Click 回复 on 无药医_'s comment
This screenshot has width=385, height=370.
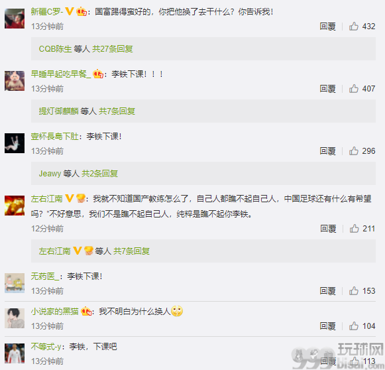(327, 291)
